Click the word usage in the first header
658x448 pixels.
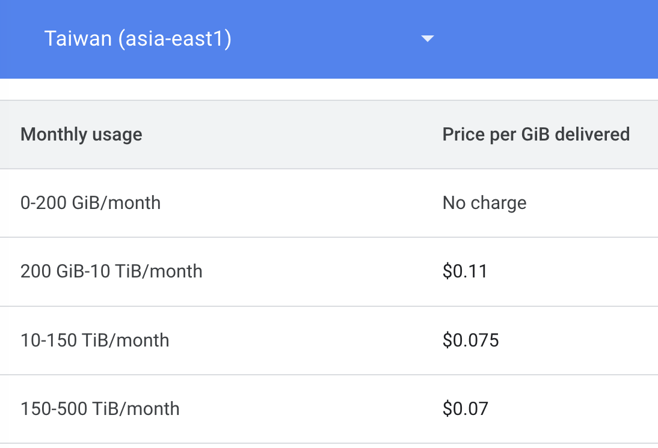click(117, 134)
